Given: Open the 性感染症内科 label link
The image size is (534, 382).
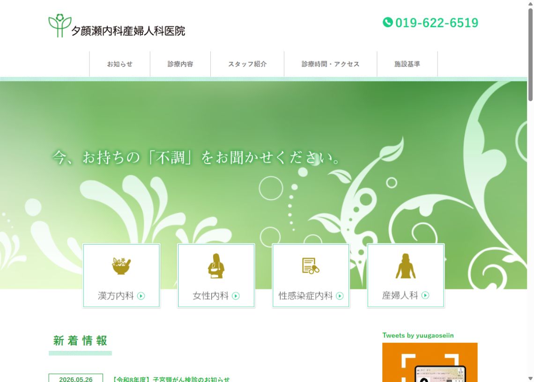Looking at the screenshot, I should click(x=305, y=296).
